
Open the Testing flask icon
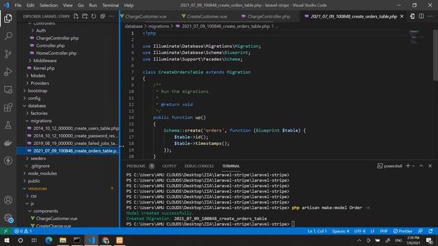point(8,125)
